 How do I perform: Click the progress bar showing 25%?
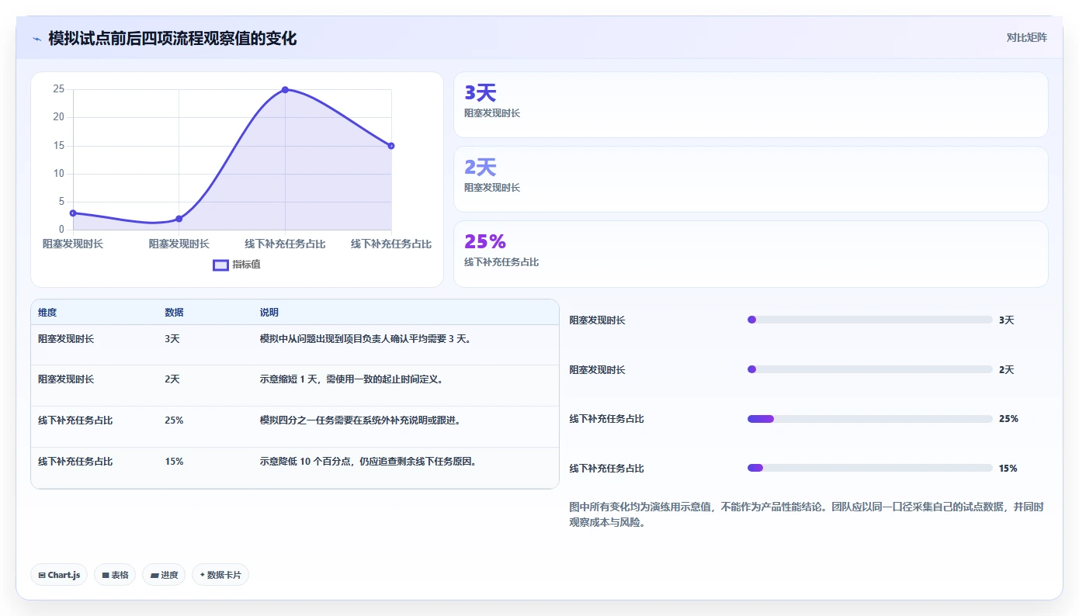click(x=870, y=419)
